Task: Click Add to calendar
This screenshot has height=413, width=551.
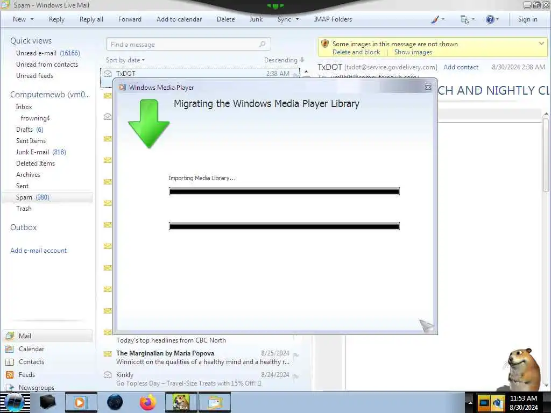Action: [x=179, y=19]
